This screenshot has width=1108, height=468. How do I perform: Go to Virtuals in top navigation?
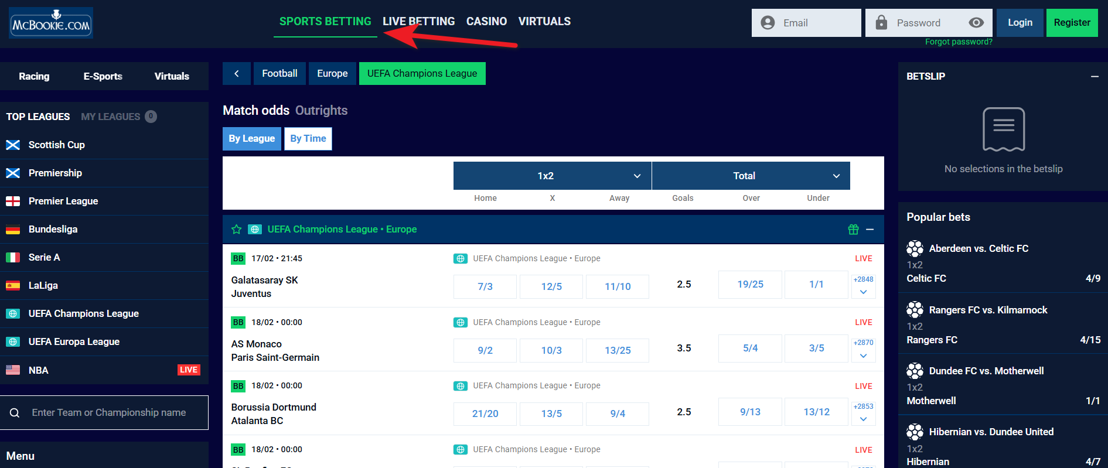544,22
